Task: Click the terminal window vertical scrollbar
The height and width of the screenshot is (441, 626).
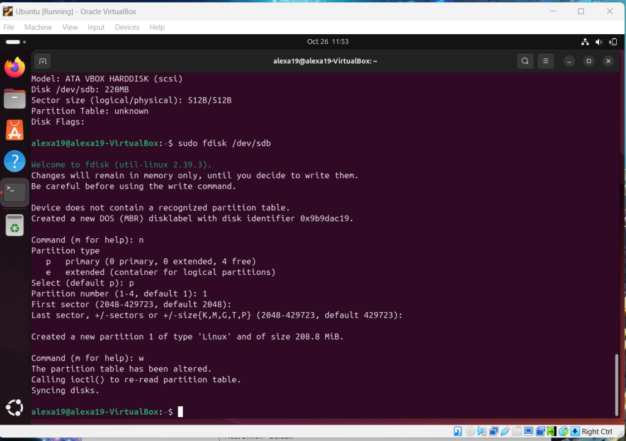Action: coord(616,385)
